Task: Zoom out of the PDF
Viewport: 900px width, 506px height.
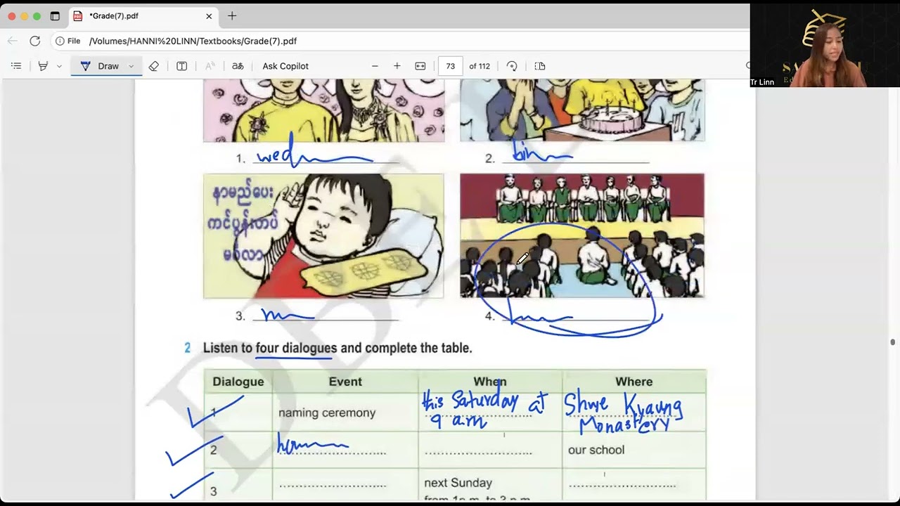Action: pos(375,66)
